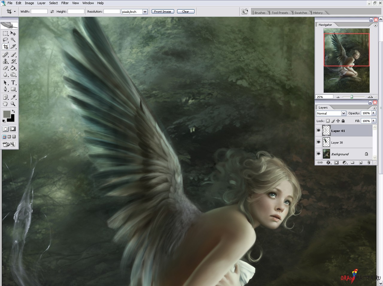Click the Delete layer trash icon
This screenshot has width=383, height=286.
(369, 162)
